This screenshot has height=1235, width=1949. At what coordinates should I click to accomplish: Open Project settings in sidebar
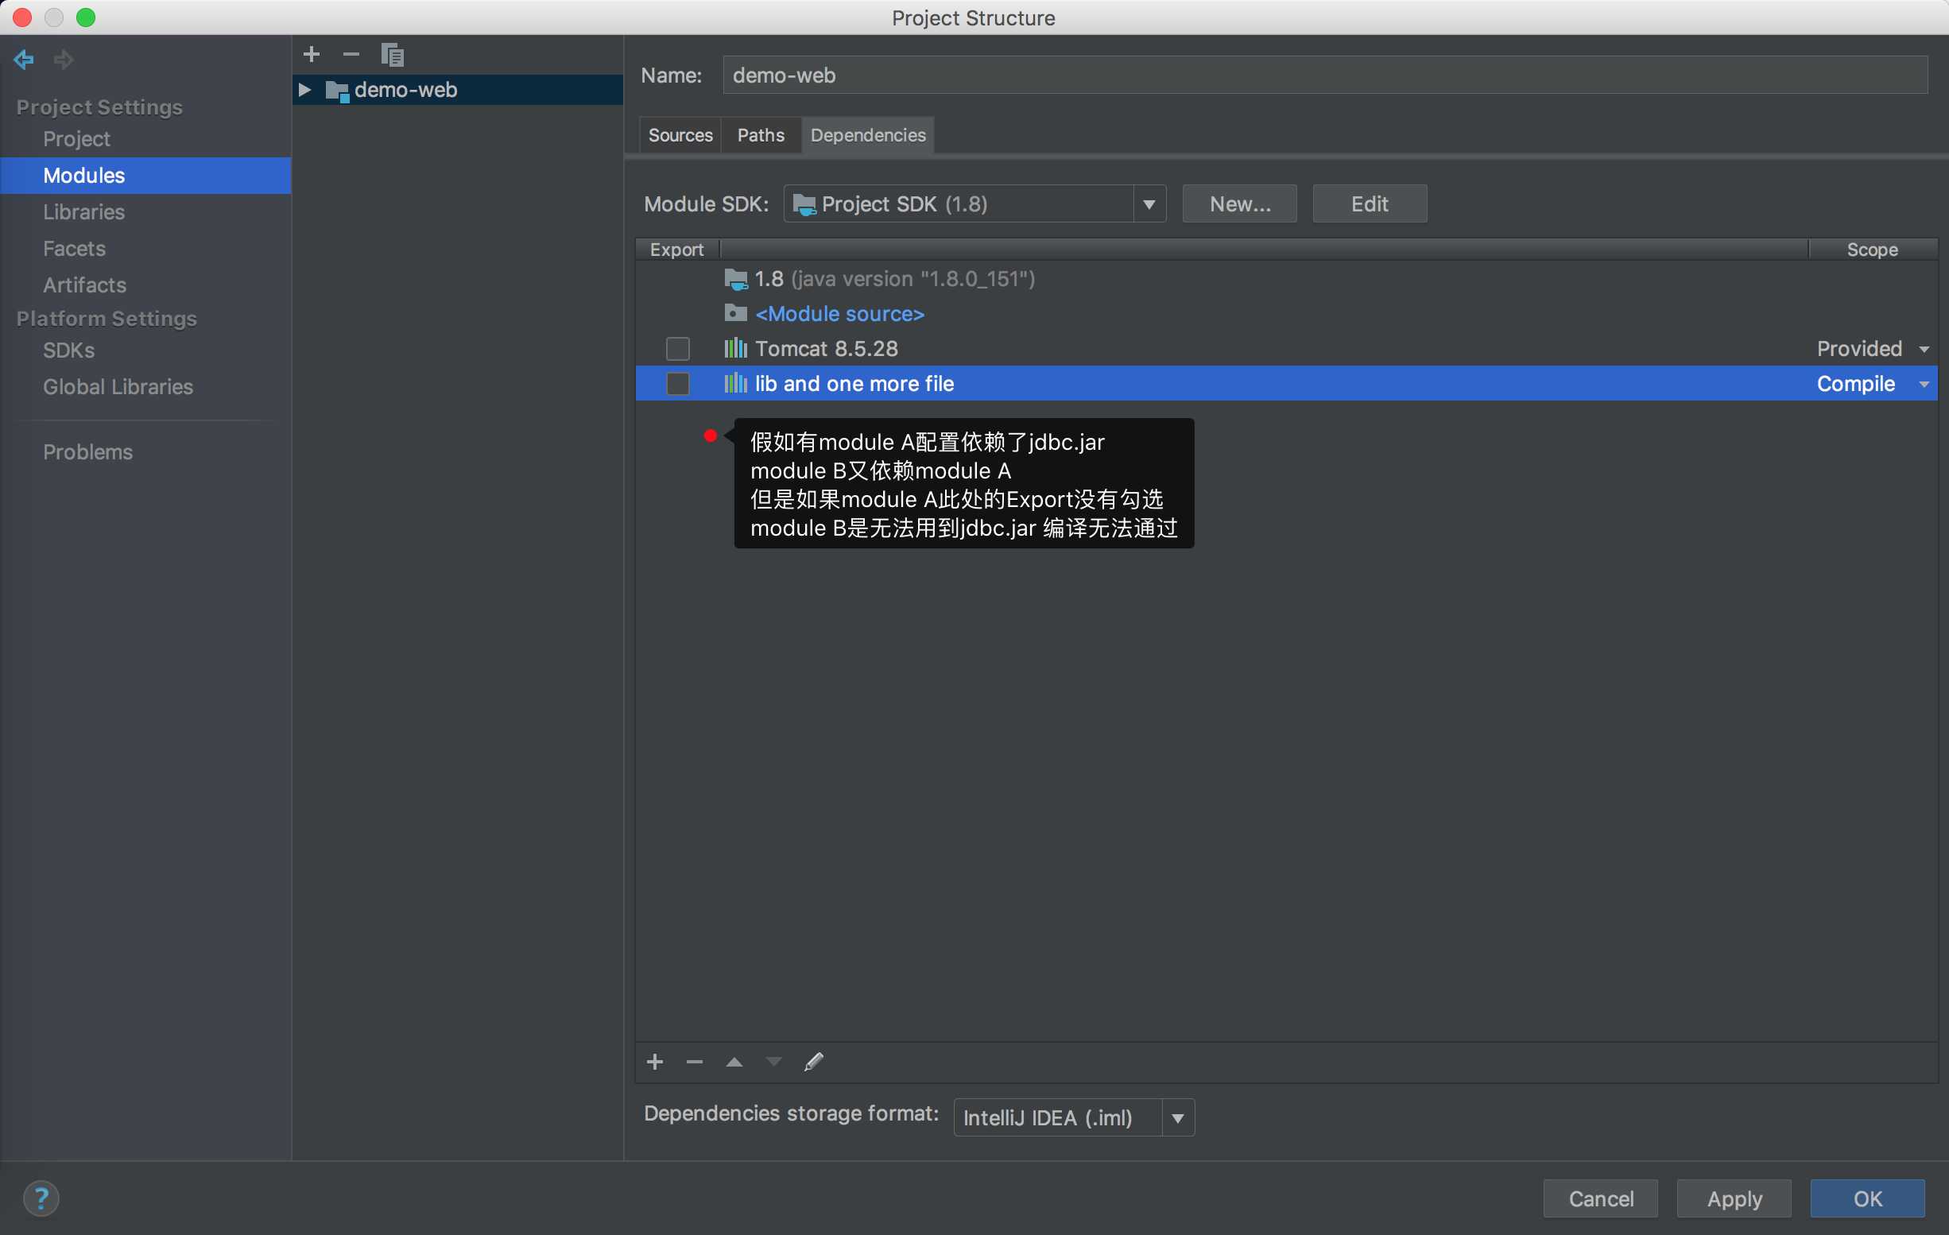click(x=77, y=139)
